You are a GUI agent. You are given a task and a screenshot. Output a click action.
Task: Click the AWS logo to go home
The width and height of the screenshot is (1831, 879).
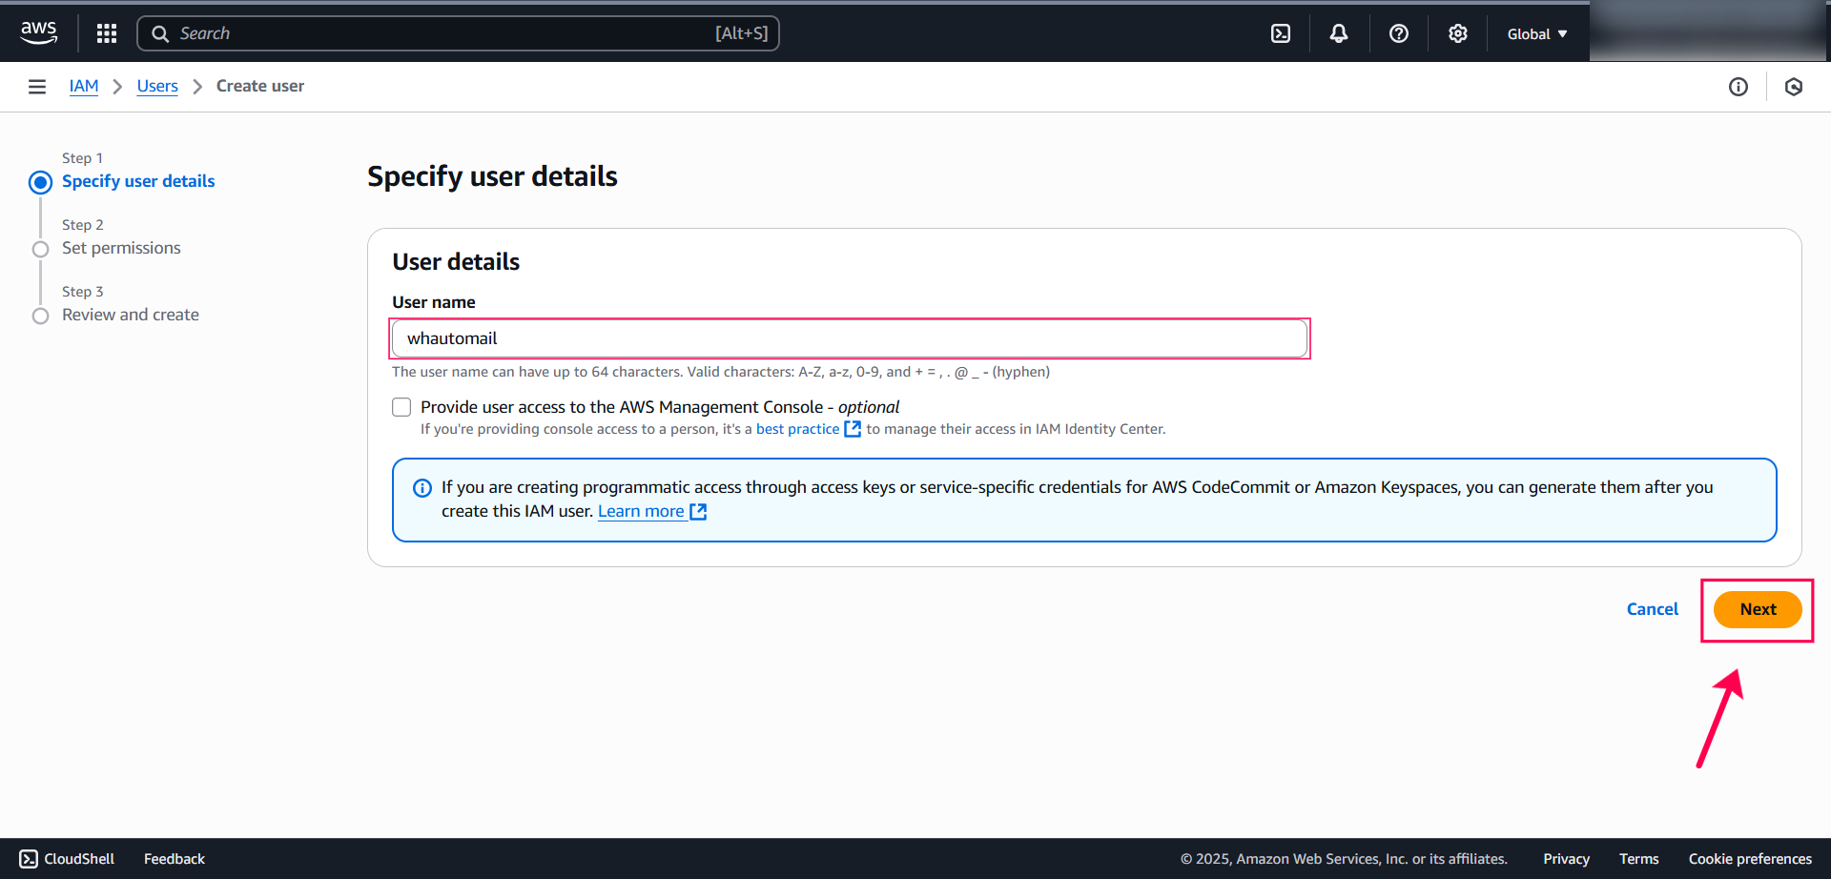[38, 31]
